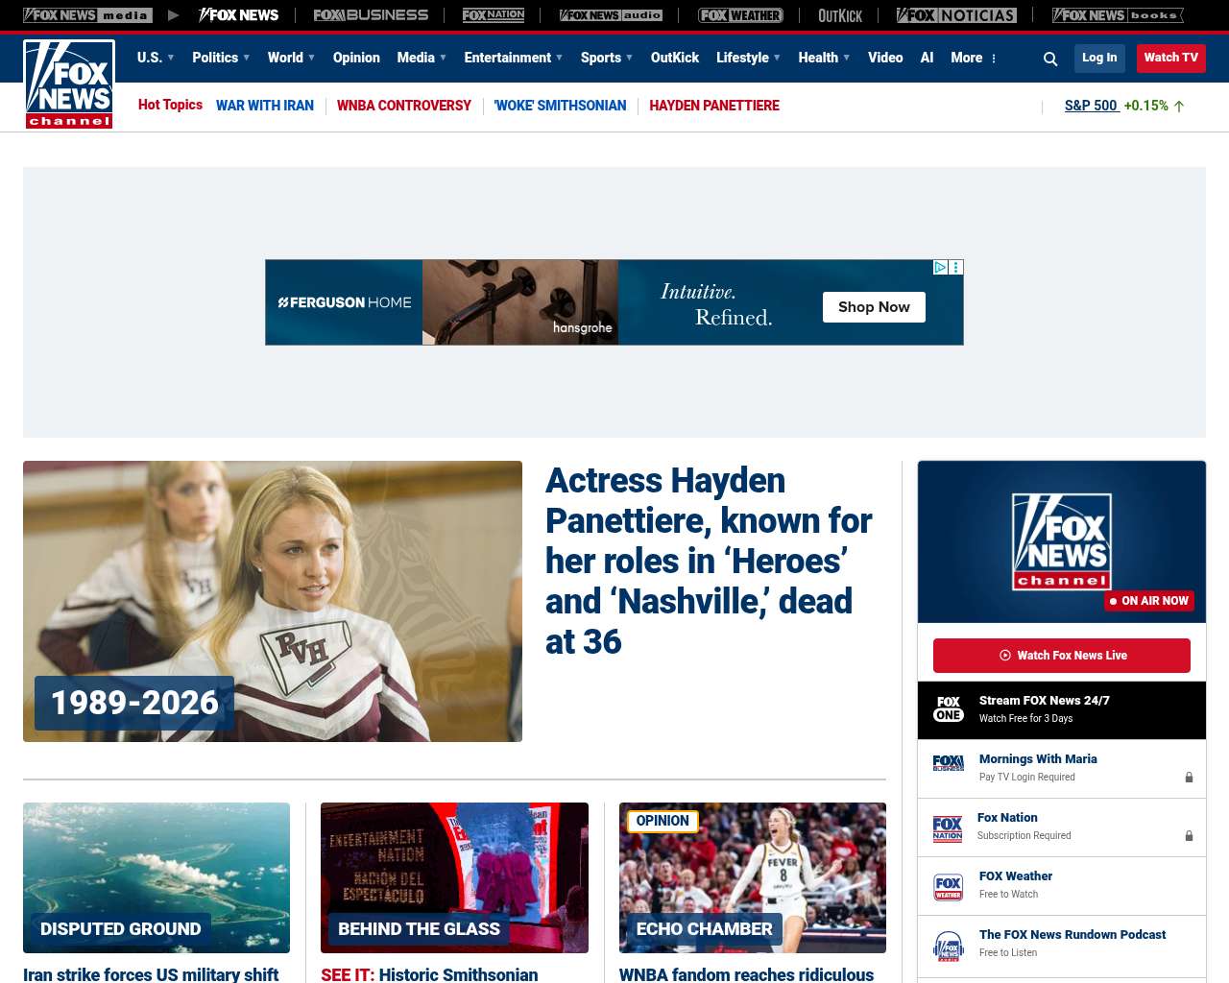The image size is (1229, 983).
Task: Click the ON AIR NOW badge
Action: point(1149,601)
